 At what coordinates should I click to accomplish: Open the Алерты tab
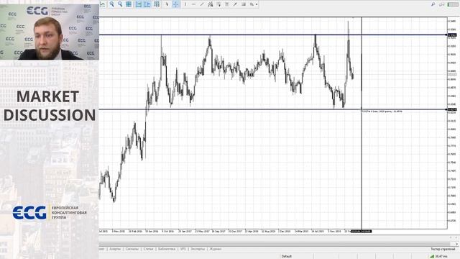click(x=115, y=249)
